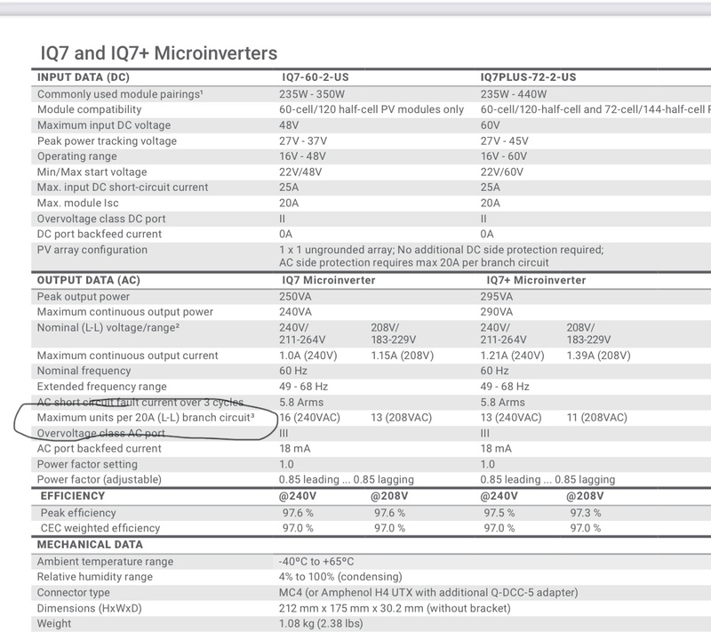Select 'Maximum input DC voltage' label
Image resolution: width=711 pixels, height=632 pixels.
104,125
